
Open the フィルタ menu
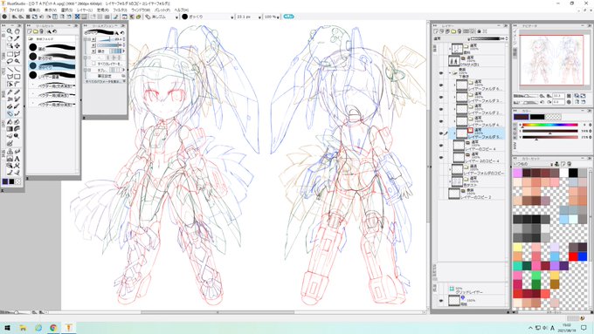120,10
